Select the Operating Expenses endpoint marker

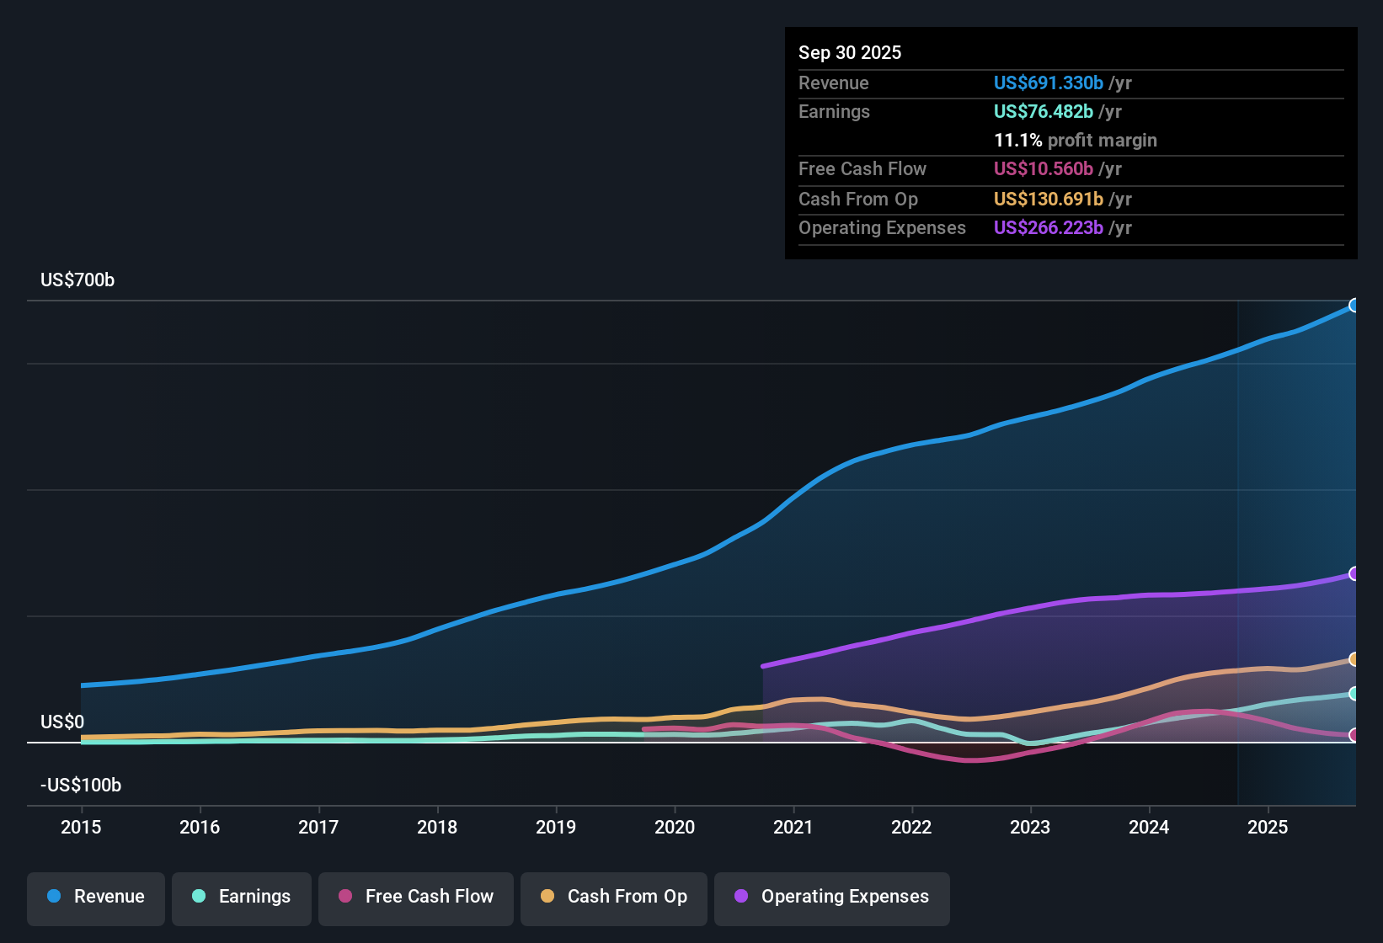point(1354,573)
